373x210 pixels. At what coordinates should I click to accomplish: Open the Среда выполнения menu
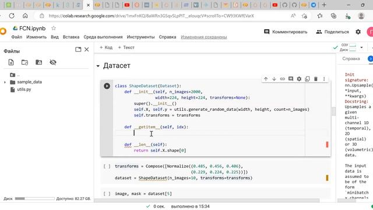[x=103, y=37]
